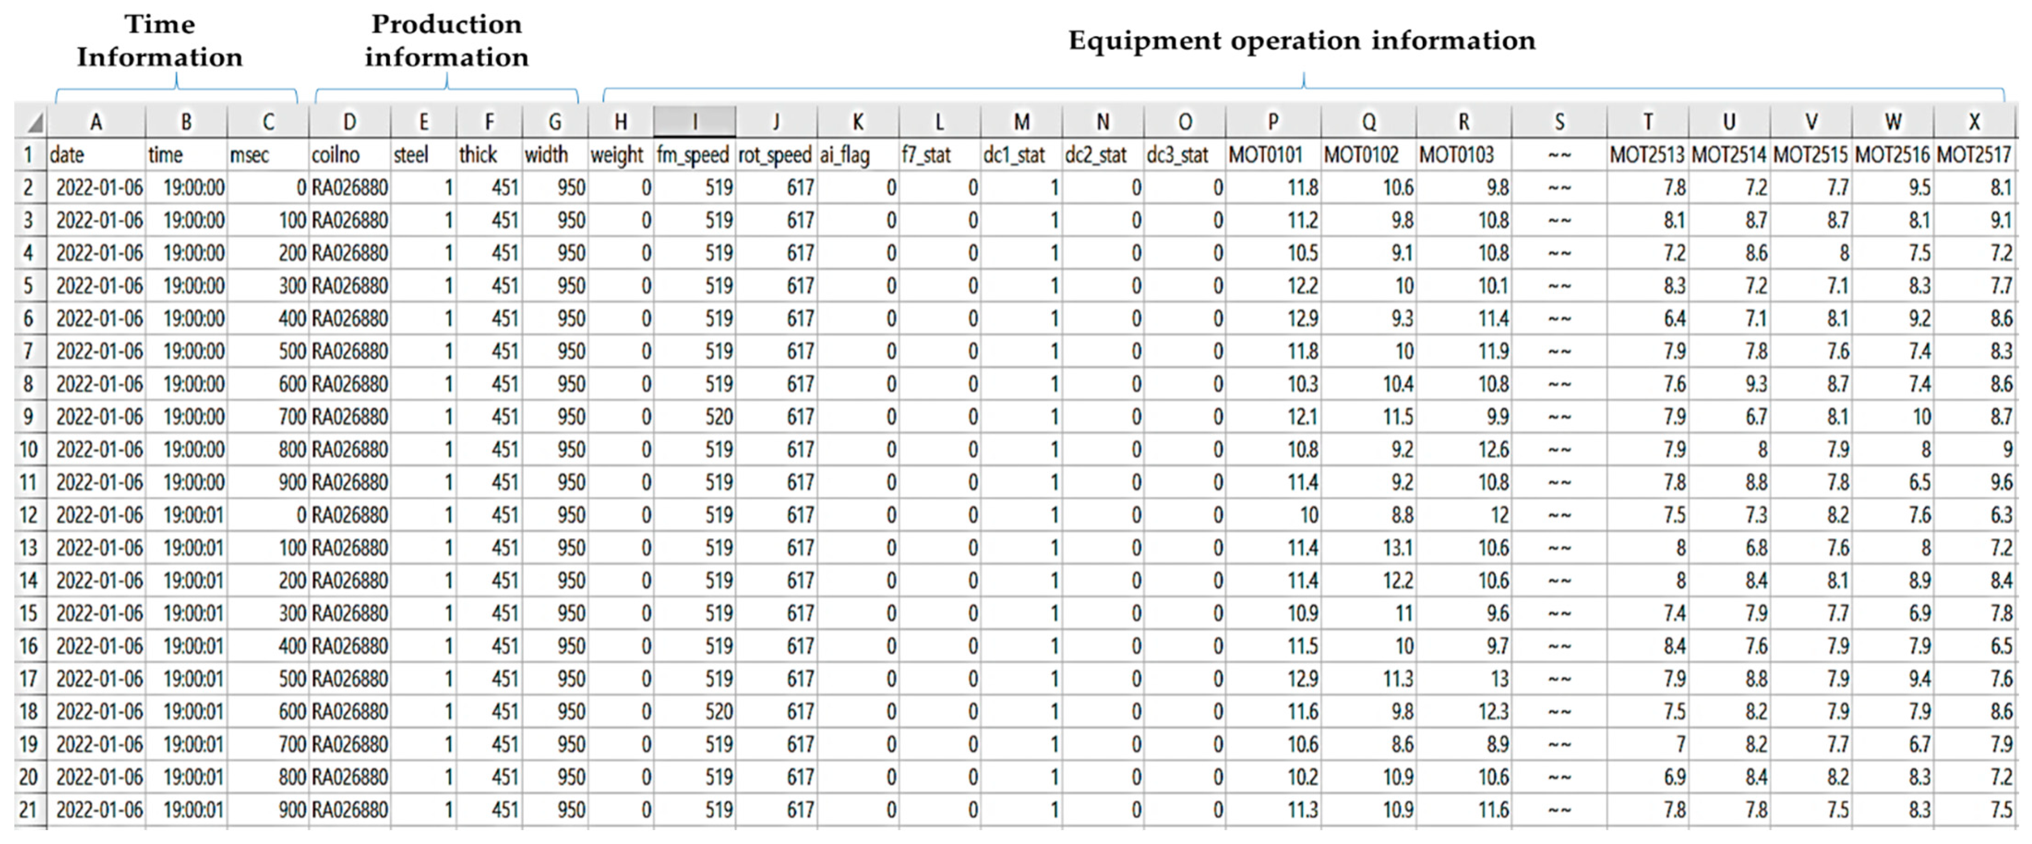Click the 'MOT2517' header cell
Screen dimensions: 2032x844
[1974, 155]
